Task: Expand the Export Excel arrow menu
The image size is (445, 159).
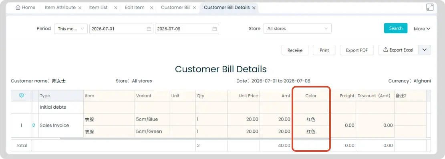Action: (x=425, y=50)
